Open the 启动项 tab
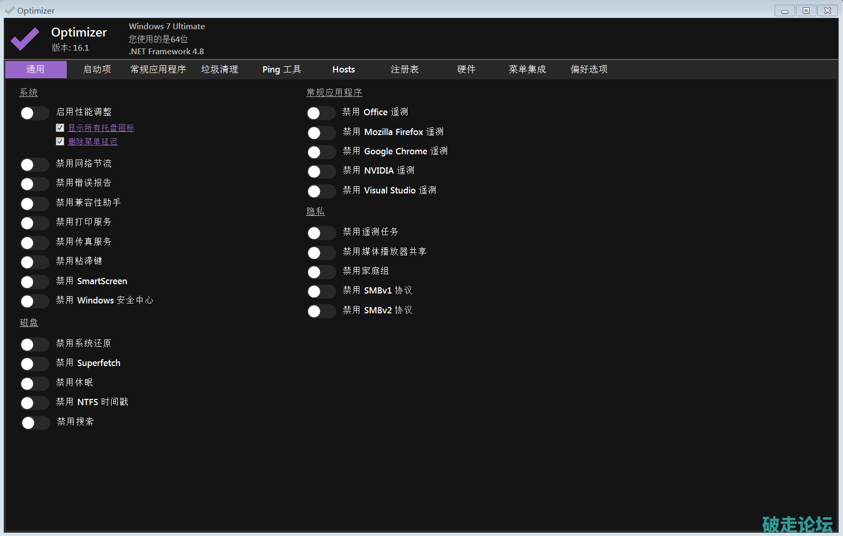843x536 pixels. coord(97,69)
